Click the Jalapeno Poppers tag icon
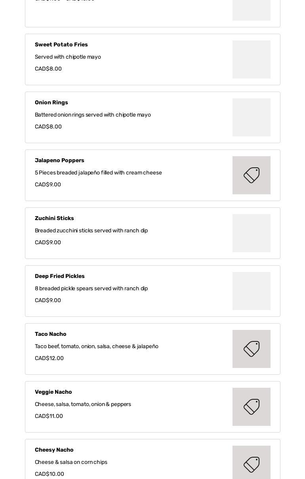The image size is (305, 479). pyautogui.click(x=252, y=175)
